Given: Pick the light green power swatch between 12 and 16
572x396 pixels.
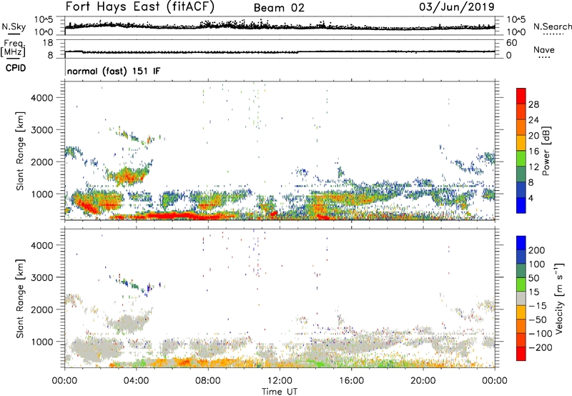Looking at the screenshot, I should 521,159.
